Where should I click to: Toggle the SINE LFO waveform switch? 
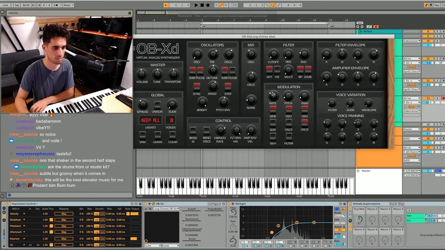point(273,109)
